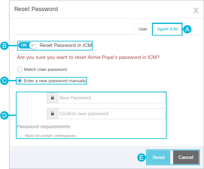Click the lock icon beside Confirm new password

52,114
